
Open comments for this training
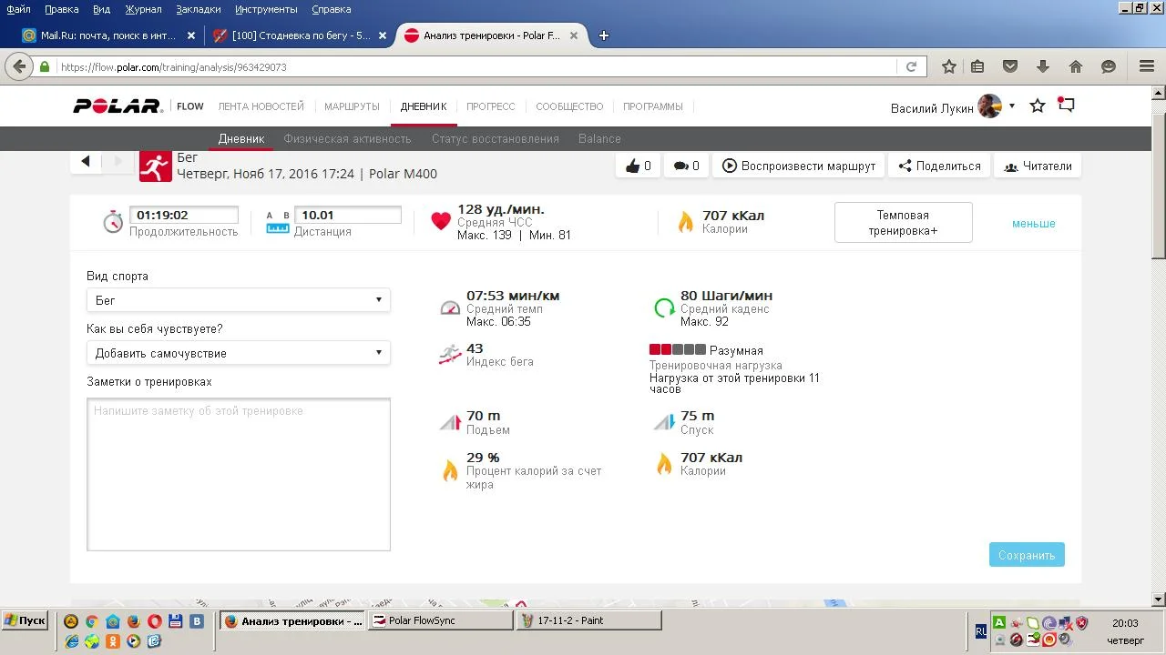pos(686,166)
